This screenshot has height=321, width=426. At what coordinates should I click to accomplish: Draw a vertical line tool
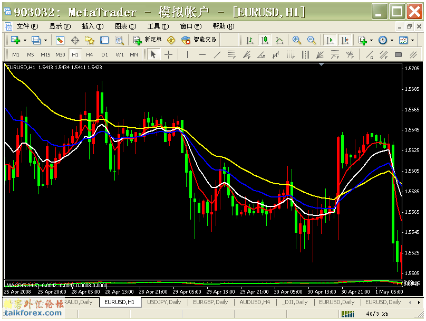point(187,54)
